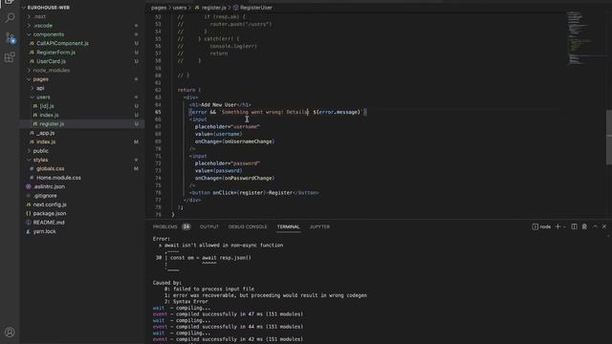This screenshot has width=612, height=344.
Task: Open globals.css file
Action: point(50,169)
